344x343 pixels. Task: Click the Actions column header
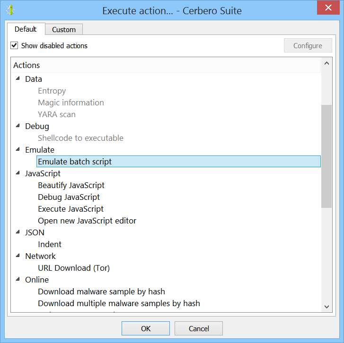[x=166, y=65]
